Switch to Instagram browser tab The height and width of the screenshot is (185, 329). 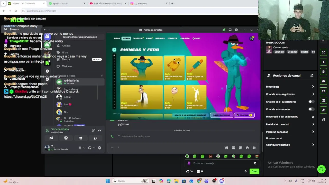coord(148,4)
